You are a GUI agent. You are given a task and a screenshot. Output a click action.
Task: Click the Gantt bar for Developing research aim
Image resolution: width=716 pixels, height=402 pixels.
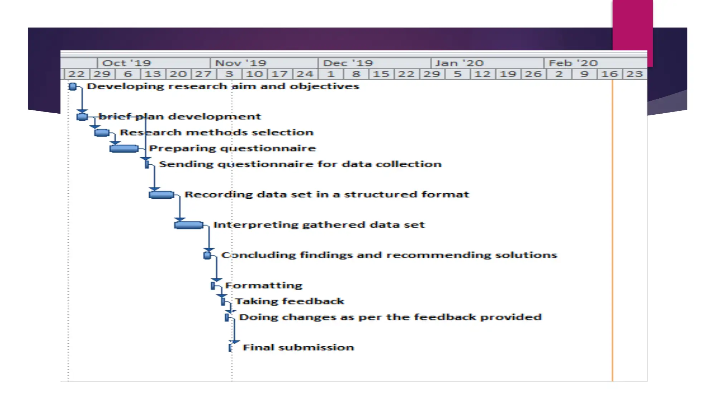pyautogui.click(x=73, y=86)
